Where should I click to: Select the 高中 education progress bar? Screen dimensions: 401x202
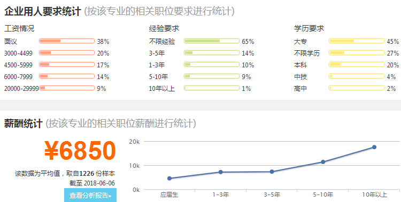pos(357,88)
